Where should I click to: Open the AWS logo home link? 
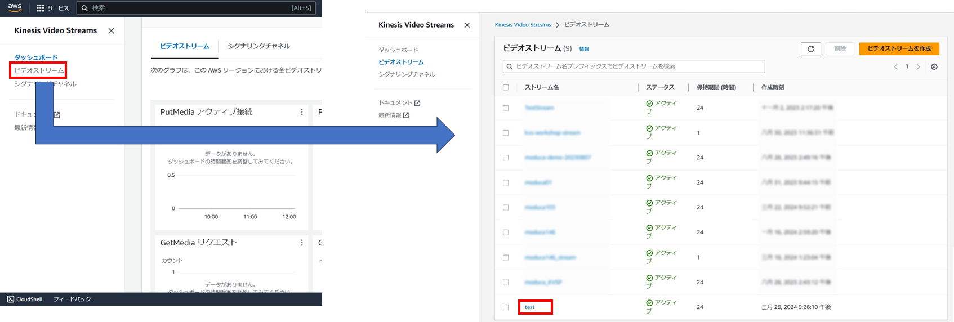point(15,8)
